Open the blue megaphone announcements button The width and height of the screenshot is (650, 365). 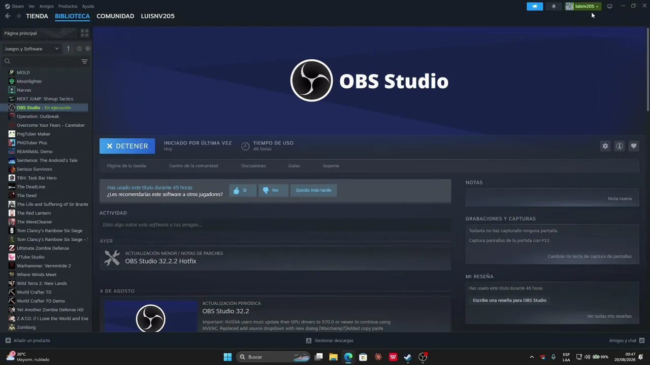coord(535,6)
